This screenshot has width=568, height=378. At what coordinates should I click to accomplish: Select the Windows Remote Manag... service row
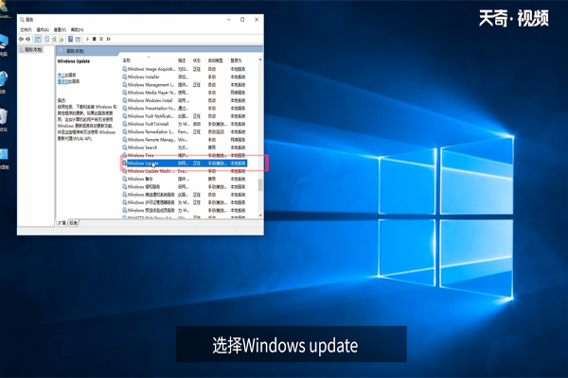pos(185,140)
